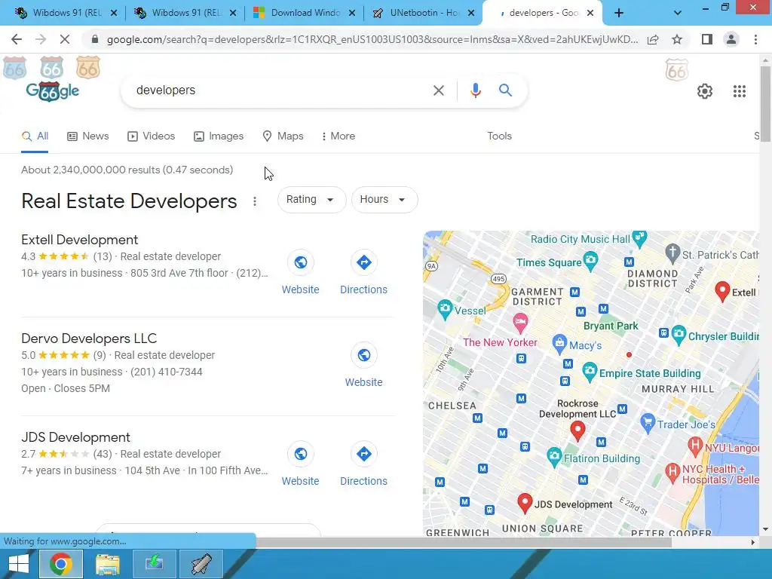The height and width of the screenshot is (579, 772).
Task: Close the UNetbootin browser tab
Action: coord(471,14)
